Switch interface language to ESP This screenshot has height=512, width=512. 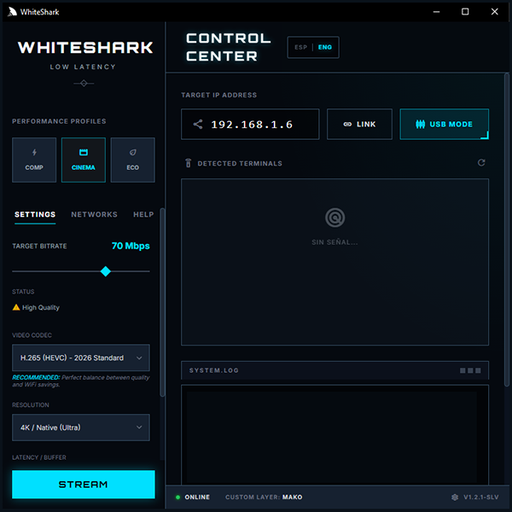[300, 47]
